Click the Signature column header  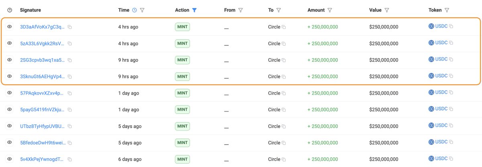coord(31,10)
